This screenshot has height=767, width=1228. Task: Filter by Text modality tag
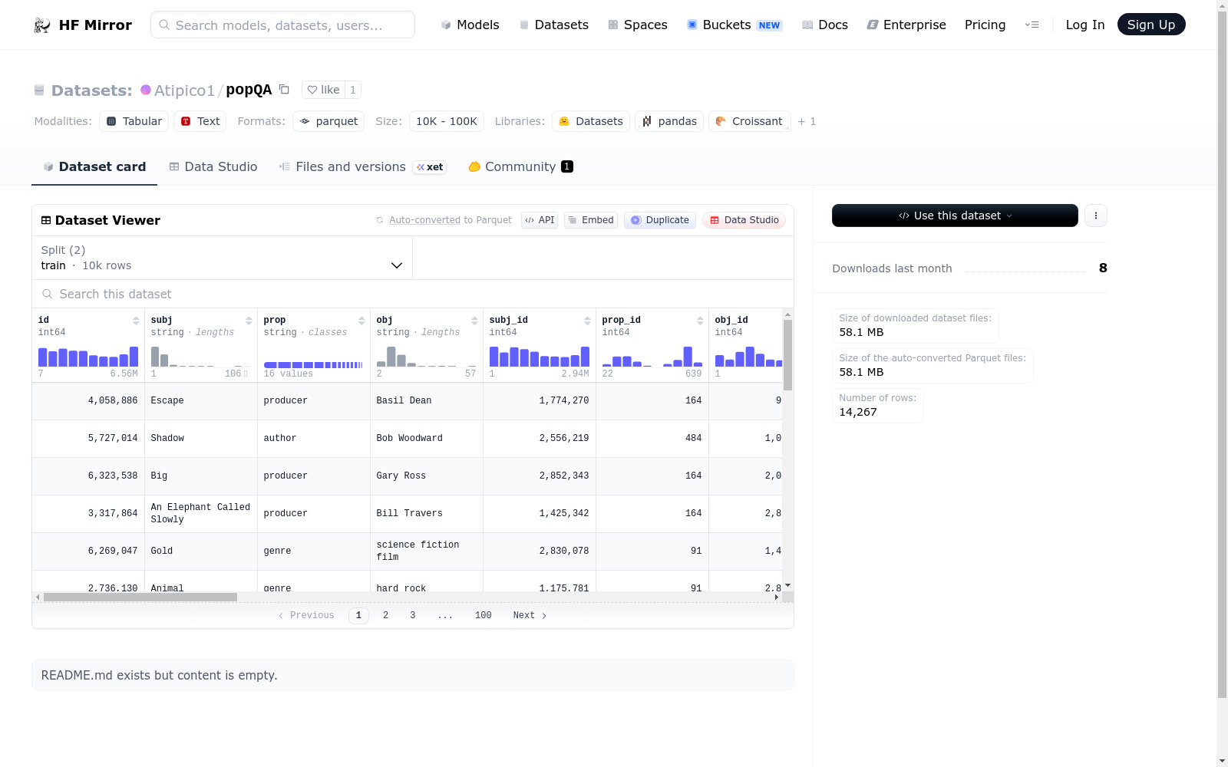[200, 121]
